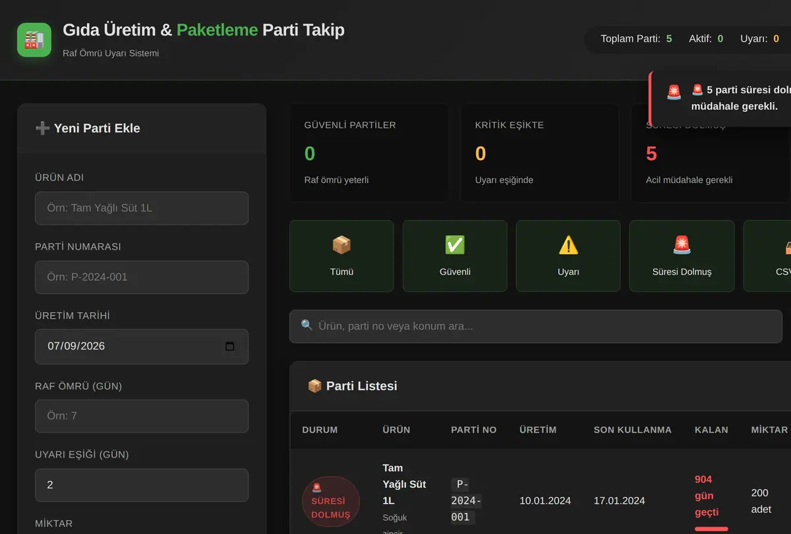
Task: Focus the Raf Ömrü (Gün) field
Action: pos(142,416)
